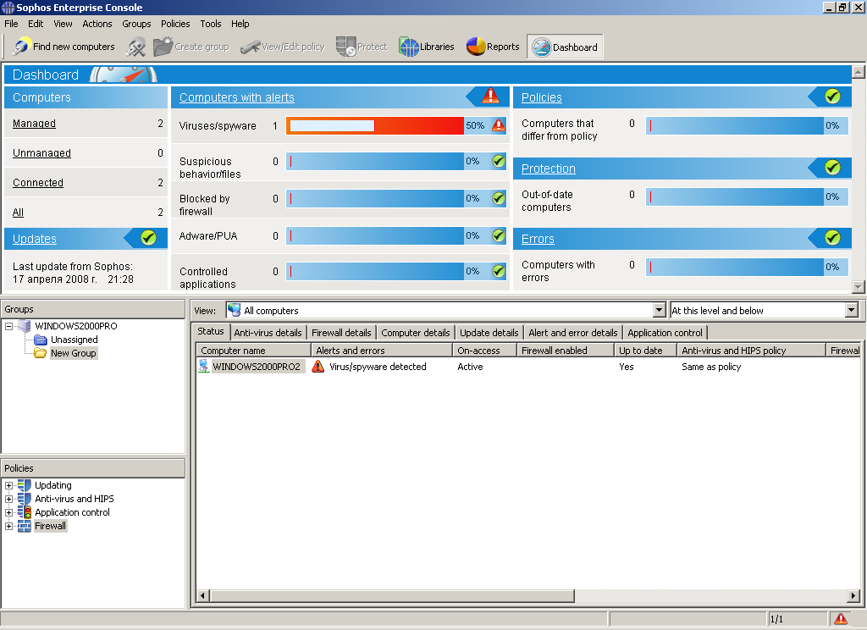
Task: Click the horizontal scrollbar left arrow
Action: pos(203,596)
